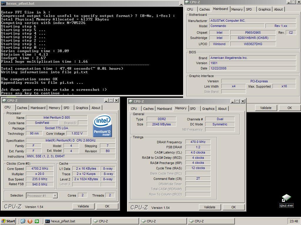Open SPD tab in Memory window
This screenshot has width=301, height=225.
(x=193, y=109)
